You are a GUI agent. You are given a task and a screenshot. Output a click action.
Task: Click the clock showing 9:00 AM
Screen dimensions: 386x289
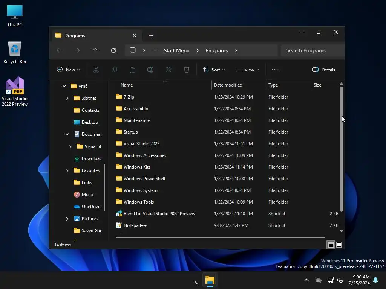(x=359, y=280)
